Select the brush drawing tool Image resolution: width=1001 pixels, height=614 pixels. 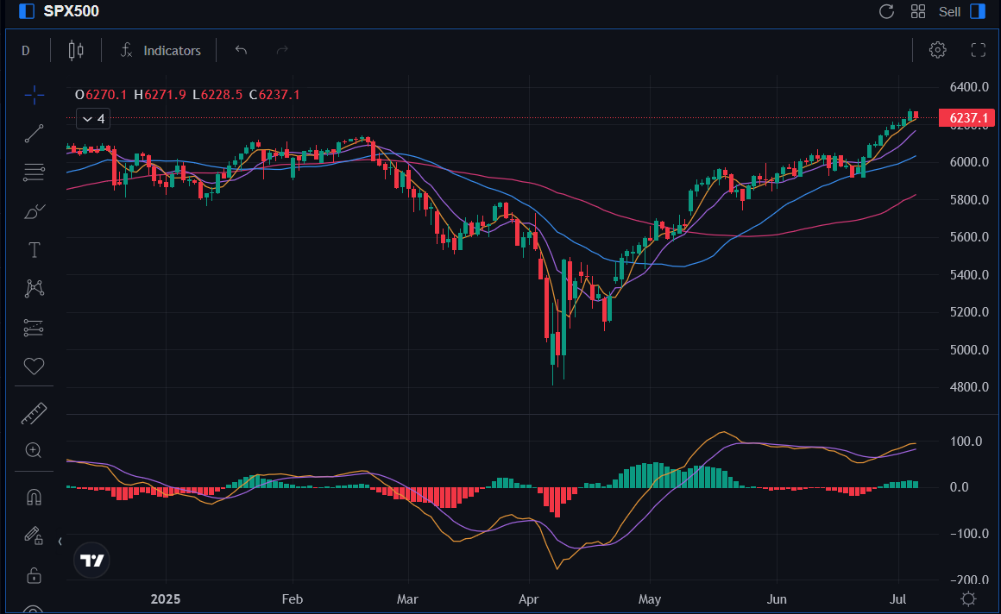34,211
